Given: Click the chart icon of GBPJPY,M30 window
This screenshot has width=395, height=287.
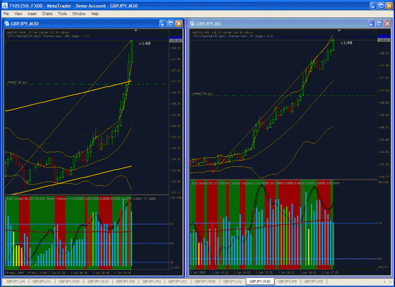Looking at the screenshot, I should pyautogui.click(x=7, y=23).
